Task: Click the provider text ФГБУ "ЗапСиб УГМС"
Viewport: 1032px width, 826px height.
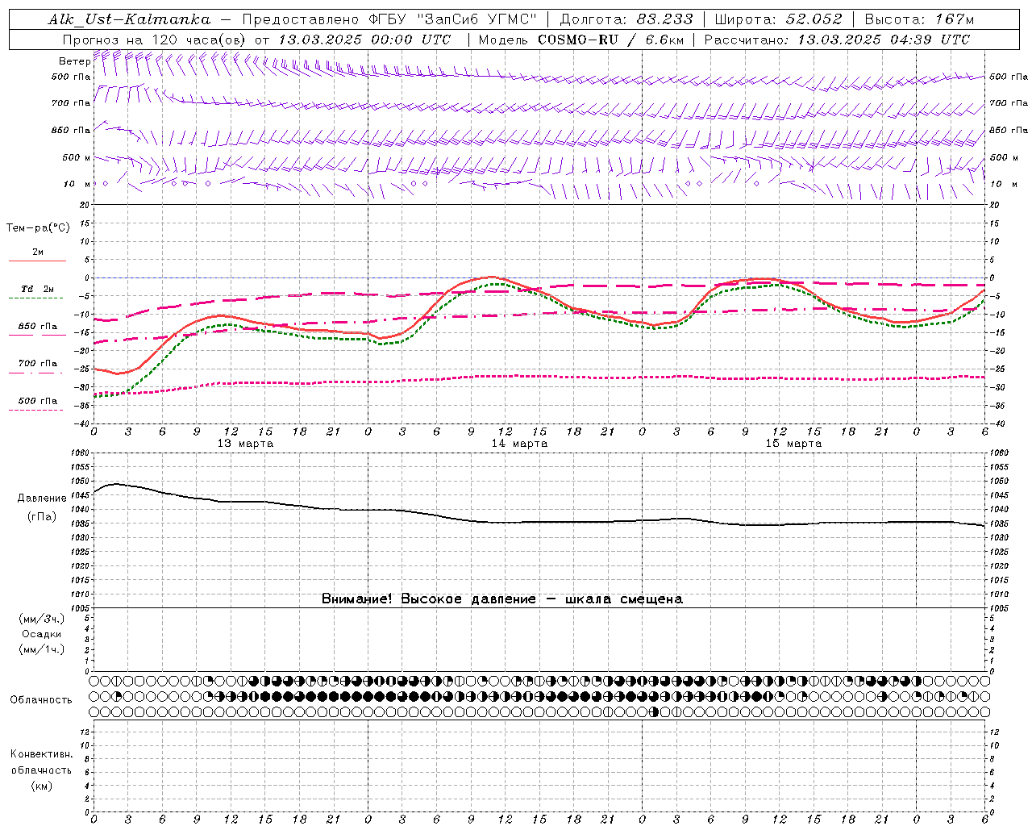Action: [453, 19]
